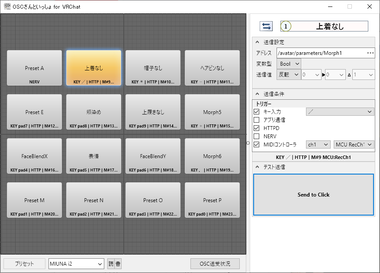Uncheck the キー入力 trigger checkbox
This screenshot has width=380, height=273.
[x=256, y=112]
